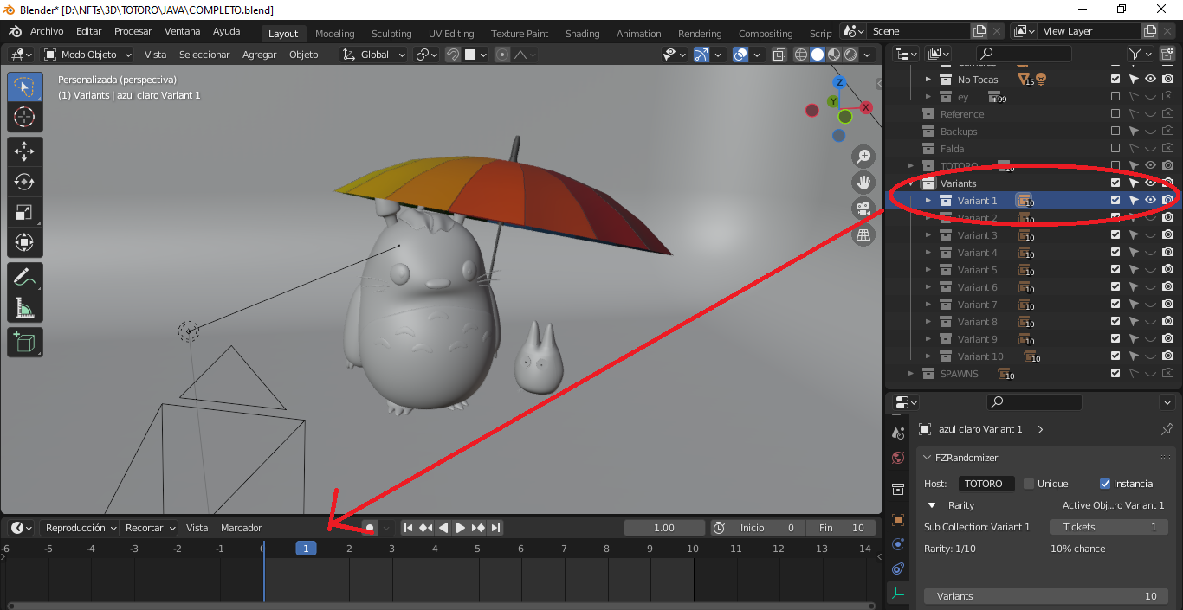Uncheck the Instancia checkbox
1183x610 pixels.
pos(1105,484)
